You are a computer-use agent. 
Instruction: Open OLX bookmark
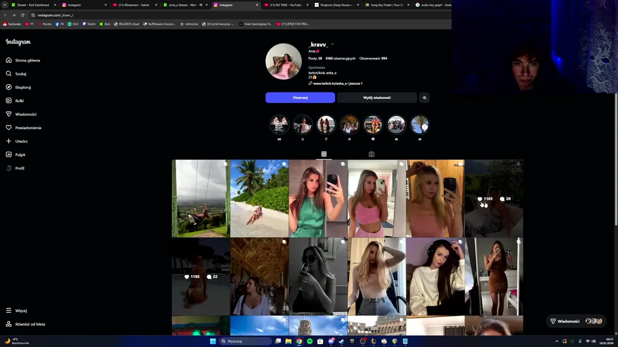point(73,24)
